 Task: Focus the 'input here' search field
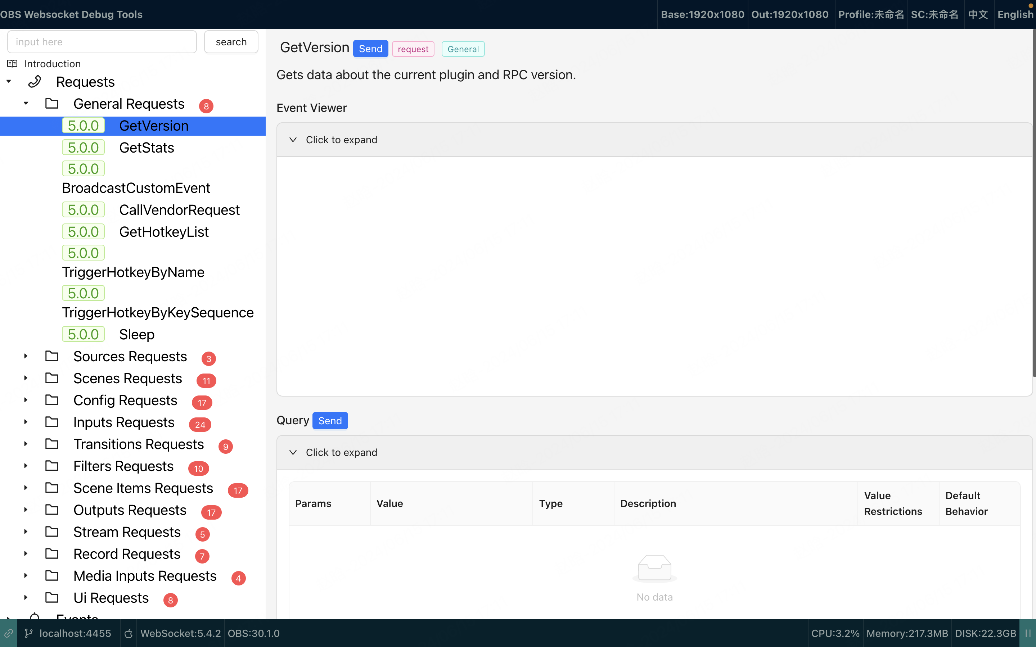[x=102, y=42]
